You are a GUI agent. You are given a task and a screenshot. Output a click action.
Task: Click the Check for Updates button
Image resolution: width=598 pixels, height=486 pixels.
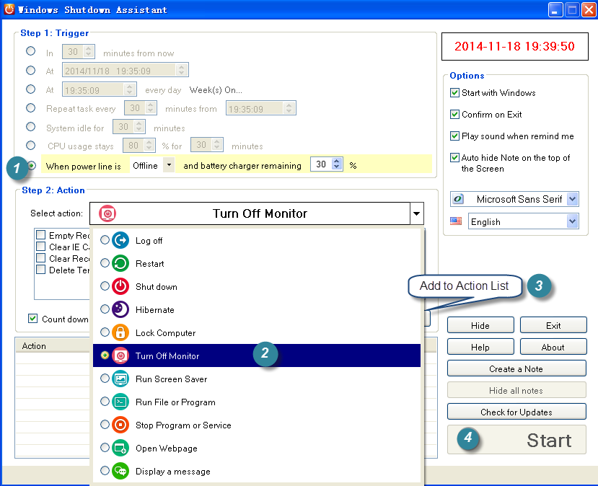(516, 412)
